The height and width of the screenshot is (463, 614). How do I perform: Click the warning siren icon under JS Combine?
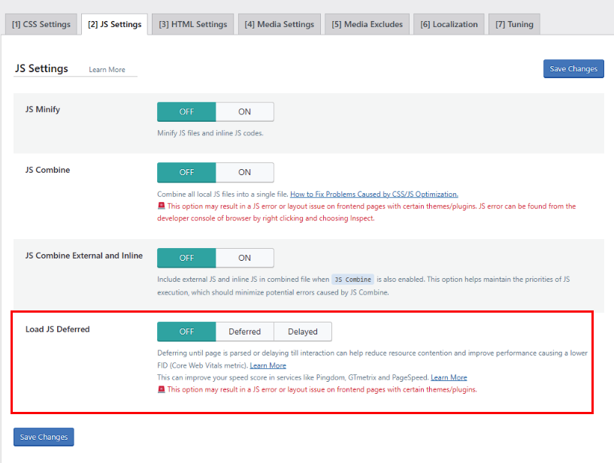point(162,206)
